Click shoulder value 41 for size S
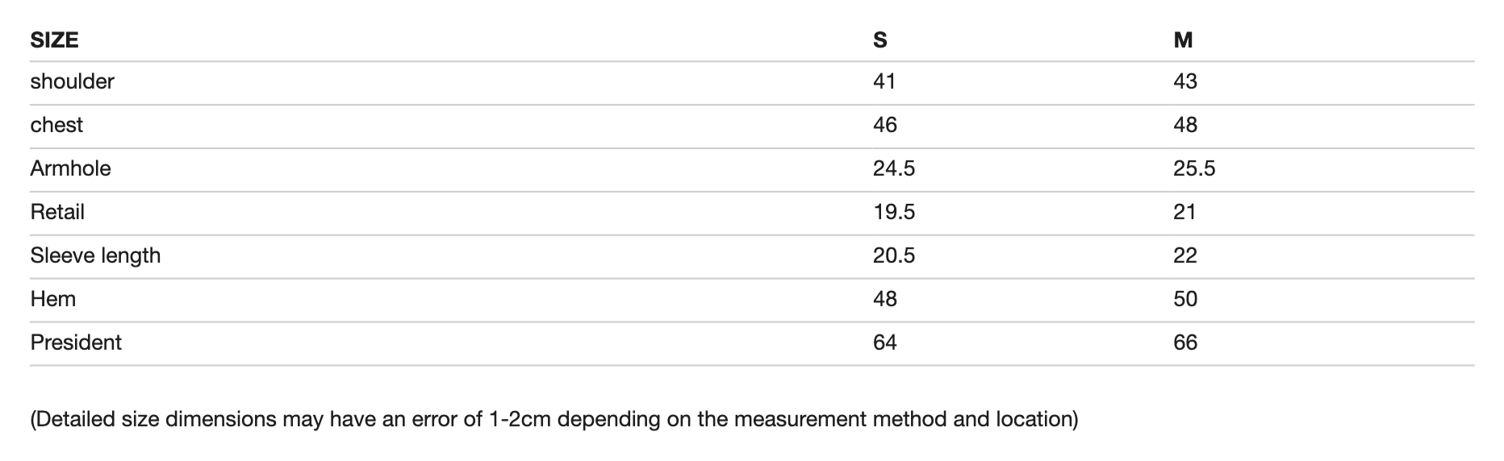This screenshot has width=1504, height=461. click(x=884, y=81)
